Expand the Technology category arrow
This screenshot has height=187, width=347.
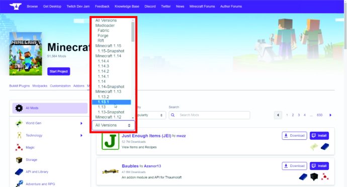pyautogui.click(x=81, y=135)
